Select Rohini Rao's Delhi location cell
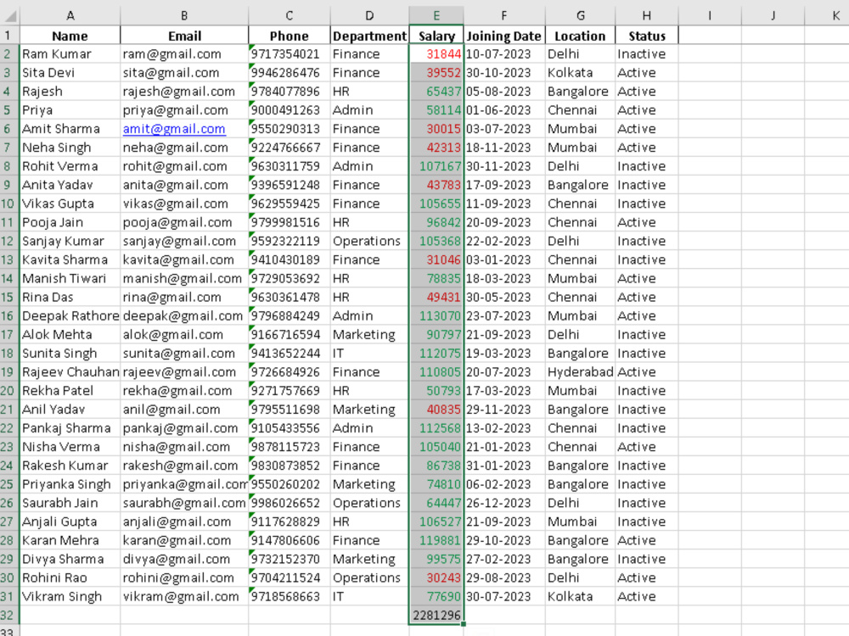Viewport: 849px width, 636px height. (580, 577)
